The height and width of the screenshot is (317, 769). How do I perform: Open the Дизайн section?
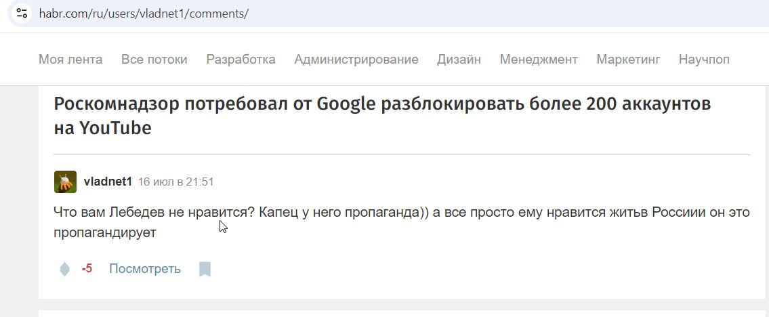click(459, 60)
